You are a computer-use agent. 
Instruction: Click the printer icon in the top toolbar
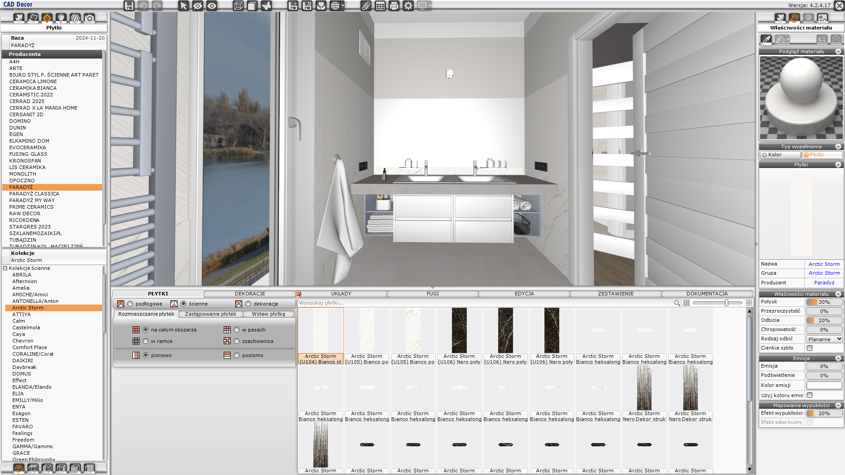(x=394, y=6)
